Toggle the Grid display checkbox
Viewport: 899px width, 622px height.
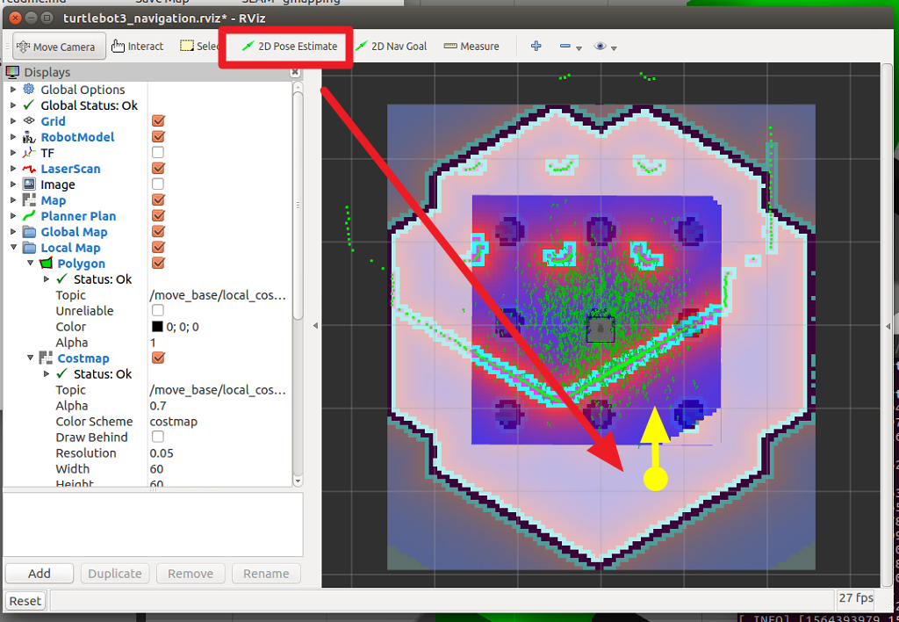pos(158,120)
